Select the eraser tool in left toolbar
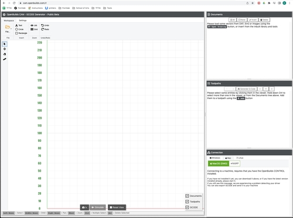The height and width of the screenshot is (218, 293). click(x=5, y=54)
